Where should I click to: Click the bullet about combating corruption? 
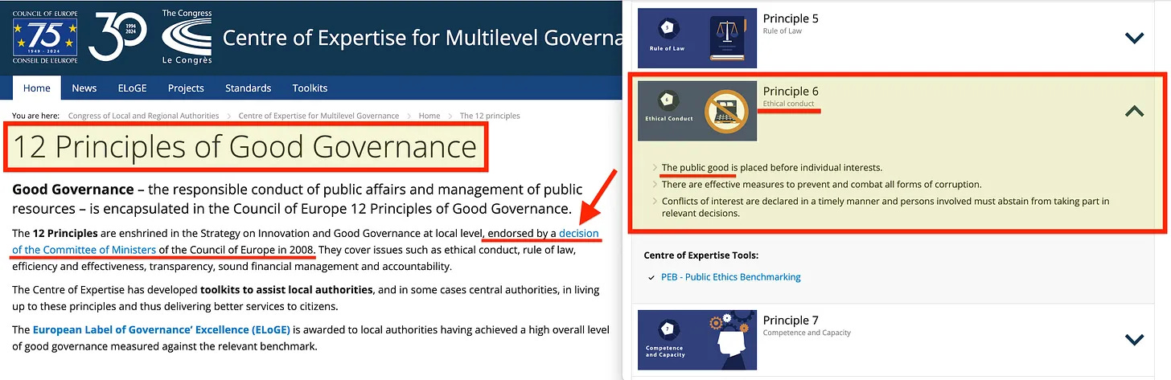pyautogui.click(x=822, y=184)
